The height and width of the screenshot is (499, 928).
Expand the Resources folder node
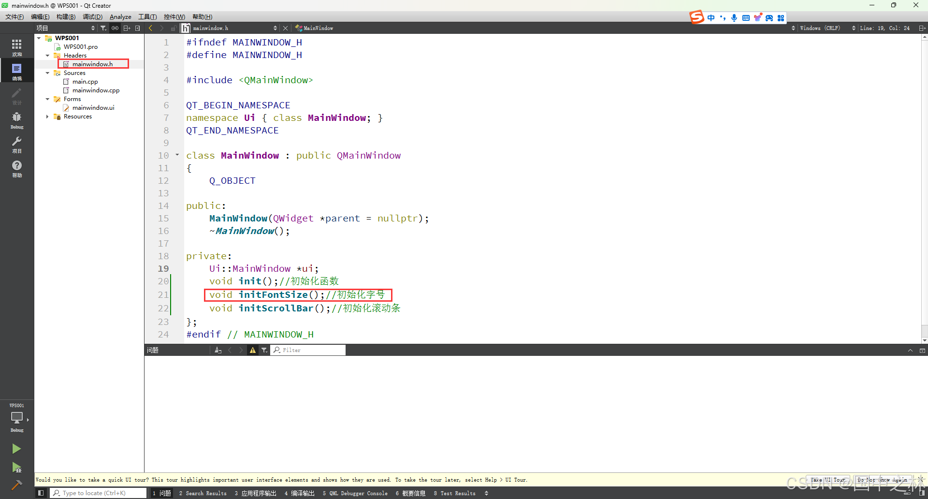pos(47,117)
